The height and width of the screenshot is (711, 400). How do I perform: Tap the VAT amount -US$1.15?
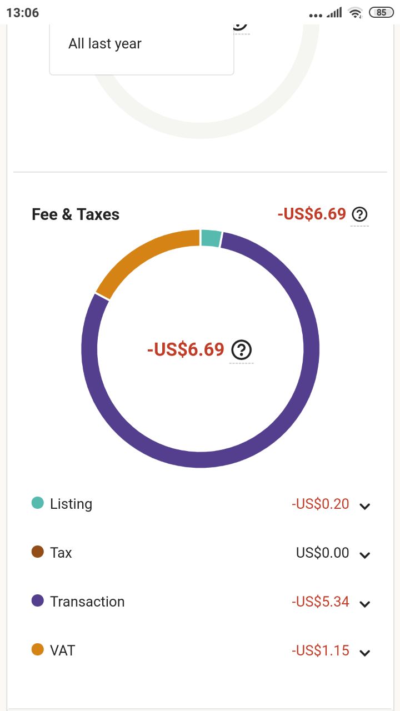click(321, 650)
